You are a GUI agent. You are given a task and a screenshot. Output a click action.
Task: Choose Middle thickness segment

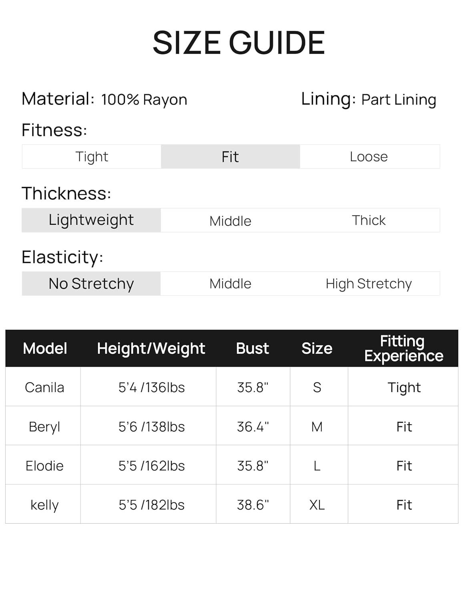click(230, 221)
